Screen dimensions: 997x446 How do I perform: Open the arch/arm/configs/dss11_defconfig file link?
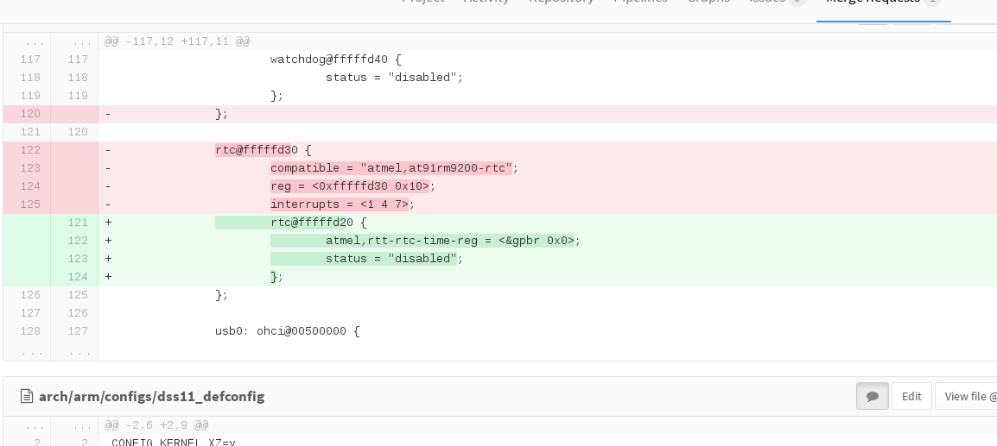pos(151,397)
